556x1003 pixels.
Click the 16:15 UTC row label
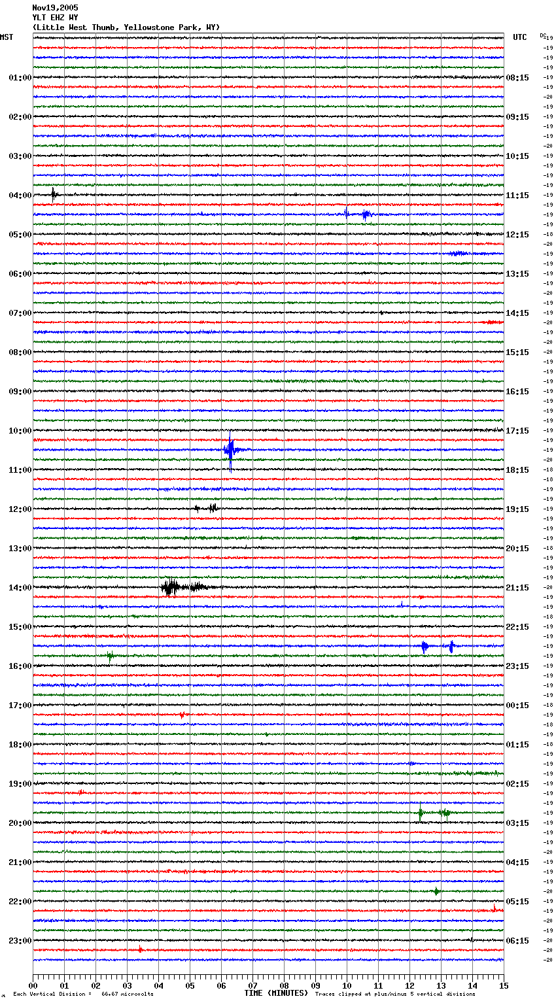coord(517,392)
